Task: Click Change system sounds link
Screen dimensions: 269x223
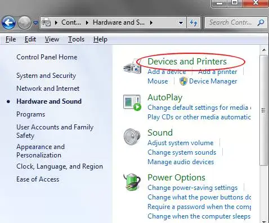Action: point(182,152)
